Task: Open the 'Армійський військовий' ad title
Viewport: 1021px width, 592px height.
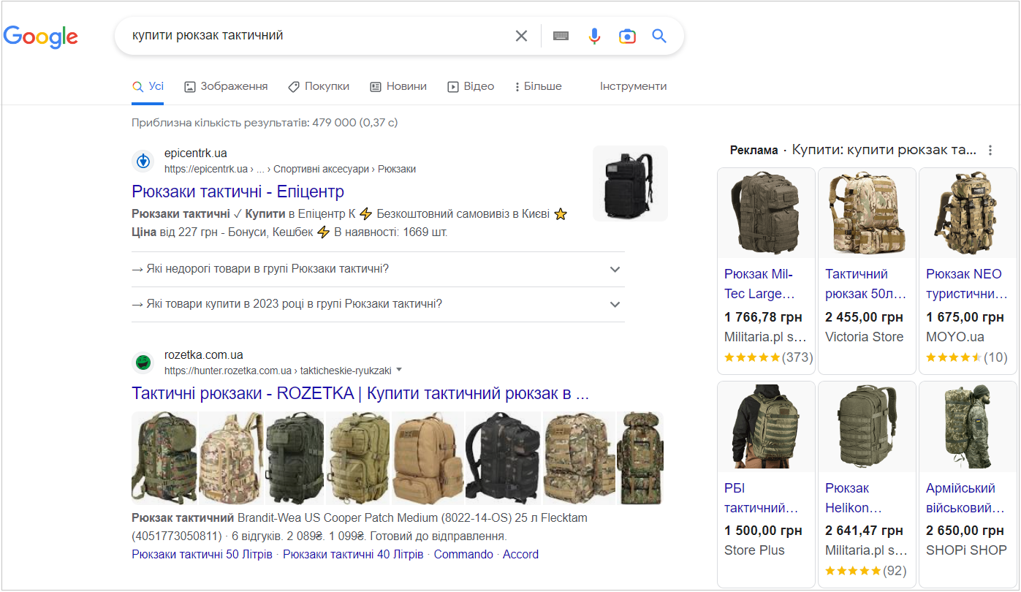Action: click(965, 498)
